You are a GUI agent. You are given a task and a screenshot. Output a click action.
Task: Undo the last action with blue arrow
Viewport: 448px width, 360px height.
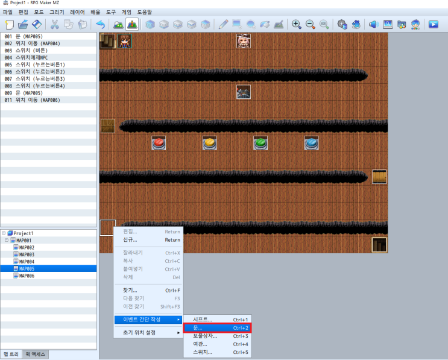click(100, 25)
